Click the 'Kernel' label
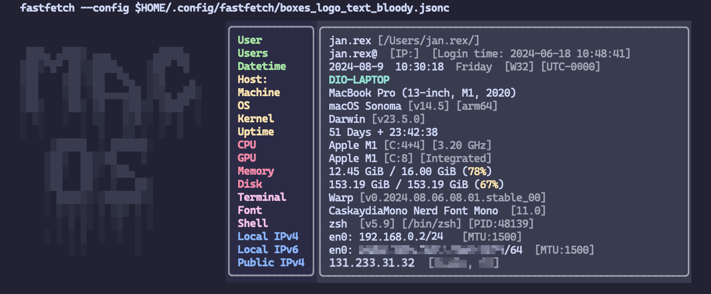 point(256,119)
